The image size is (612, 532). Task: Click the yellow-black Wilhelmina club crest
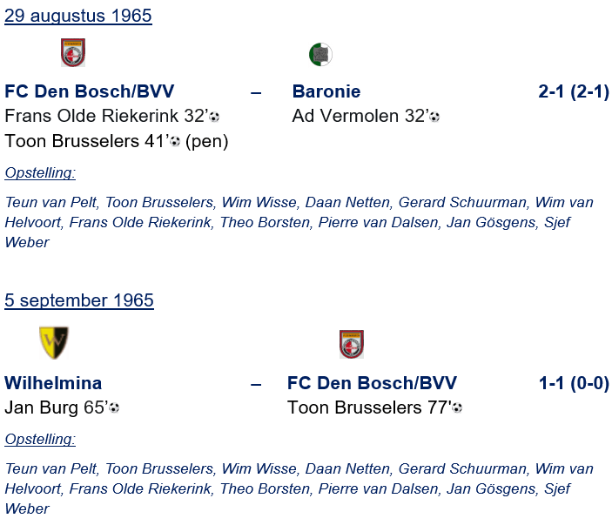tap(54, 341)
